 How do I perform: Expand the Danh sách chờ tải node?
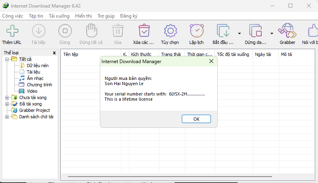pyautogui.click(x=7, y=117)
